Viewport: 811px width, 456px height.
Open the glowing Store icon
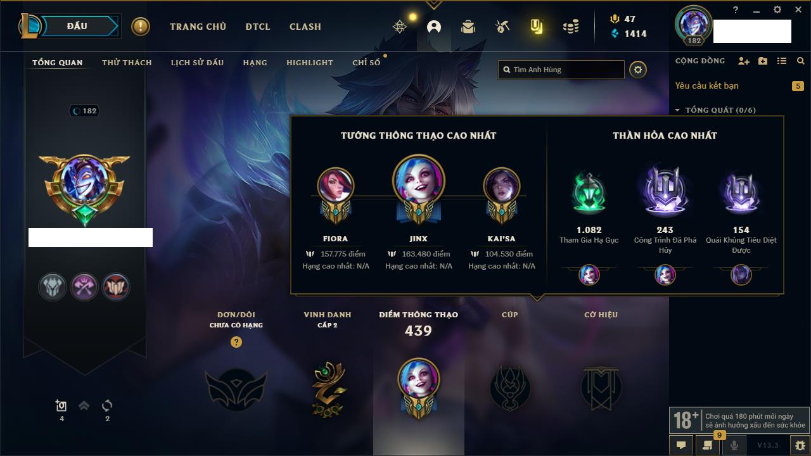click(x=536, y=27)
